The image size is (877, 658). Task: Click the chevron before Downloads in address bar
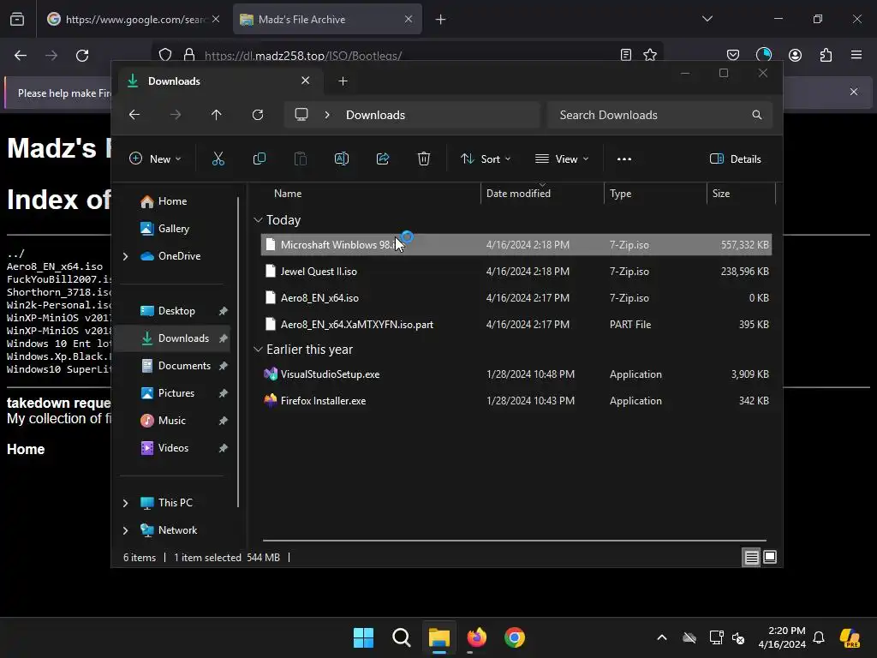point(327,115)
